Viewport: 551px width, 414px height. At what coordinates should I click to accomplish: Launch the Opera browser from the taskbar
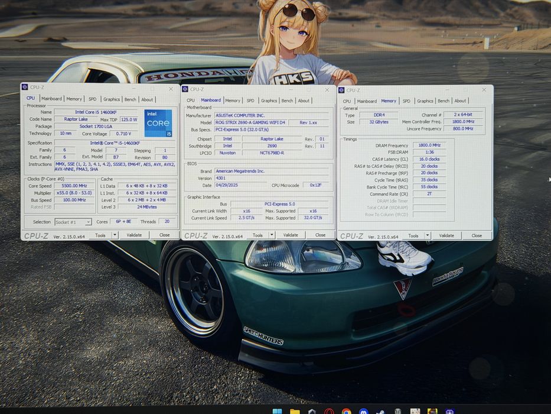pyautogui.click(x=329, y=411)
